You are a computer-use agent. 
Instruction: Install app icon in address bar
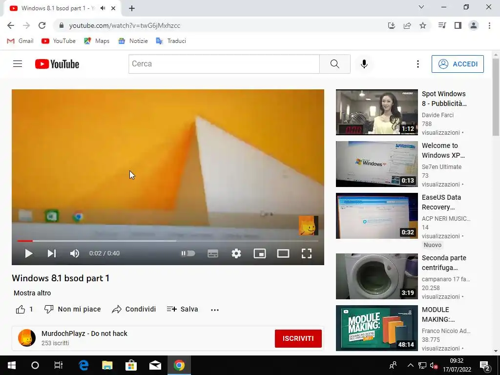tap(391, 25)
